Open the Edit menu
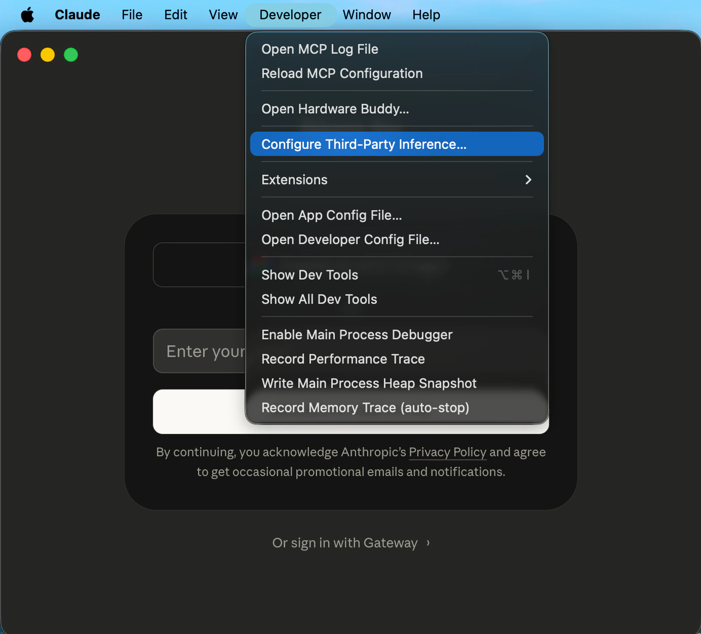Viewport: 701px width, 634px height. tap(176, 15)
